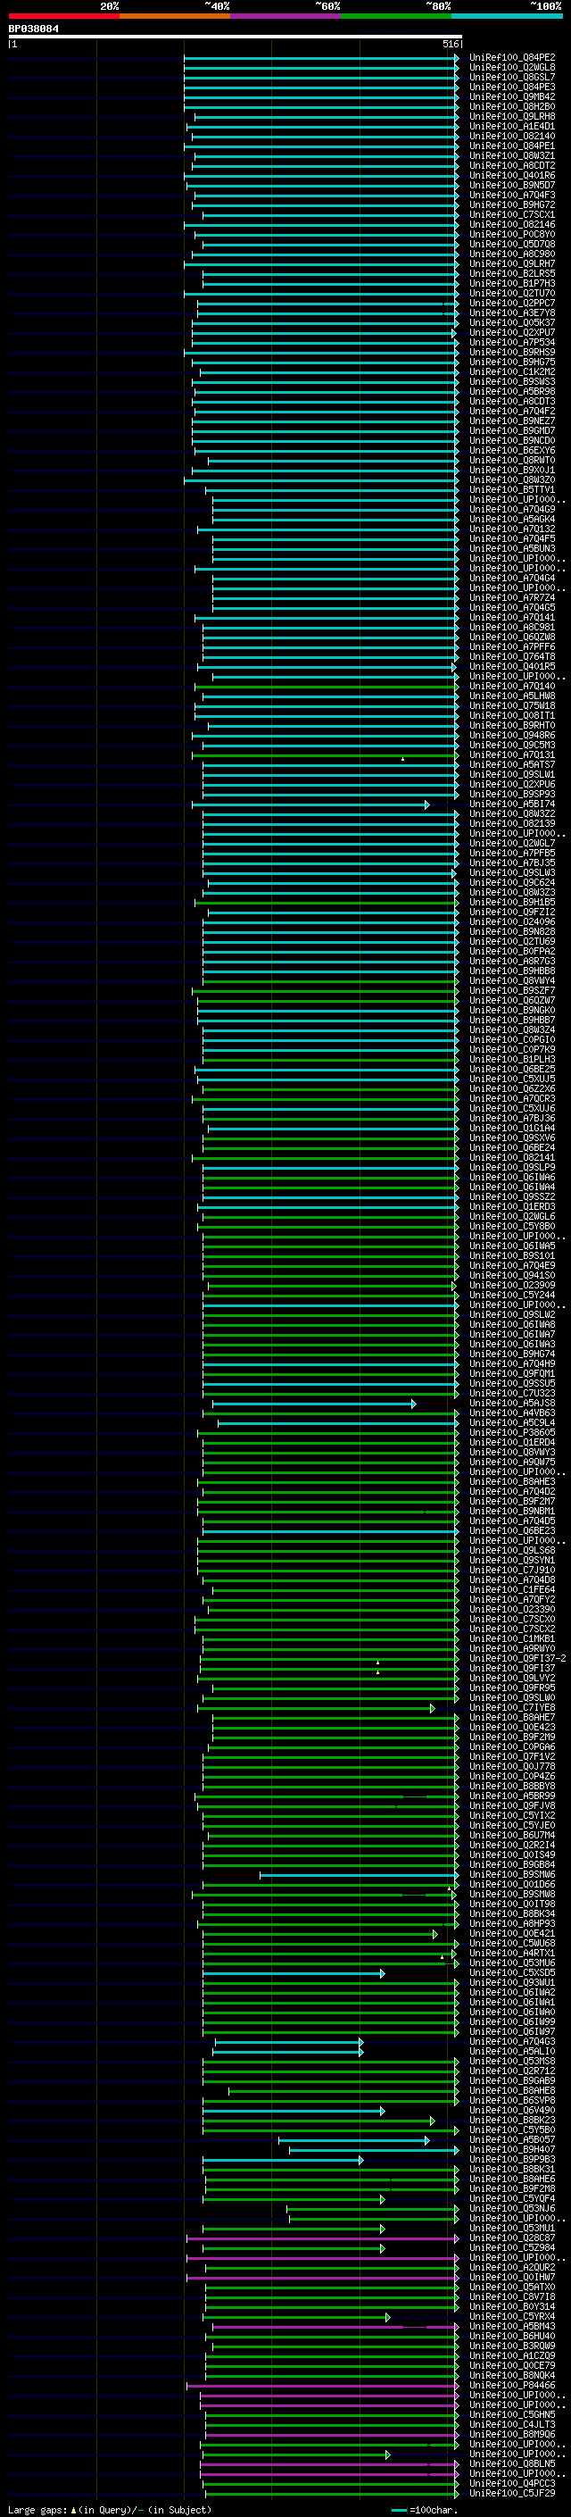Select hit label UniRef100_Q28C87
571x2517 pixels.
point(512,2238)
